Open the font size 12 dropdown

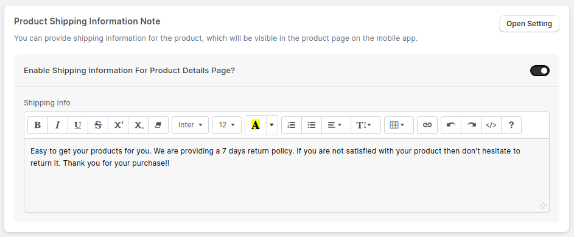pyautogui.click(x=226, y=125)
